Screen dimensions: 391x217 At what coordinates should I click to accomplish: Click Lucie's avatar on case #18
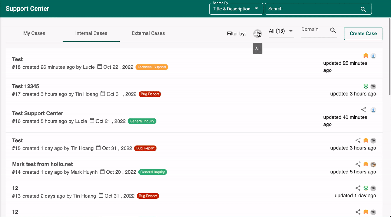373,56
